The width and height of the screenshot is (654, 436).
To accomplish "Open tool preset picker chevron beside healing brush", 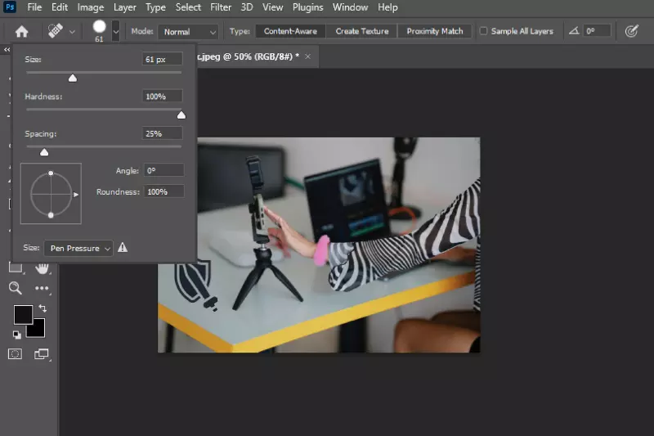I will tap(72, 32).
